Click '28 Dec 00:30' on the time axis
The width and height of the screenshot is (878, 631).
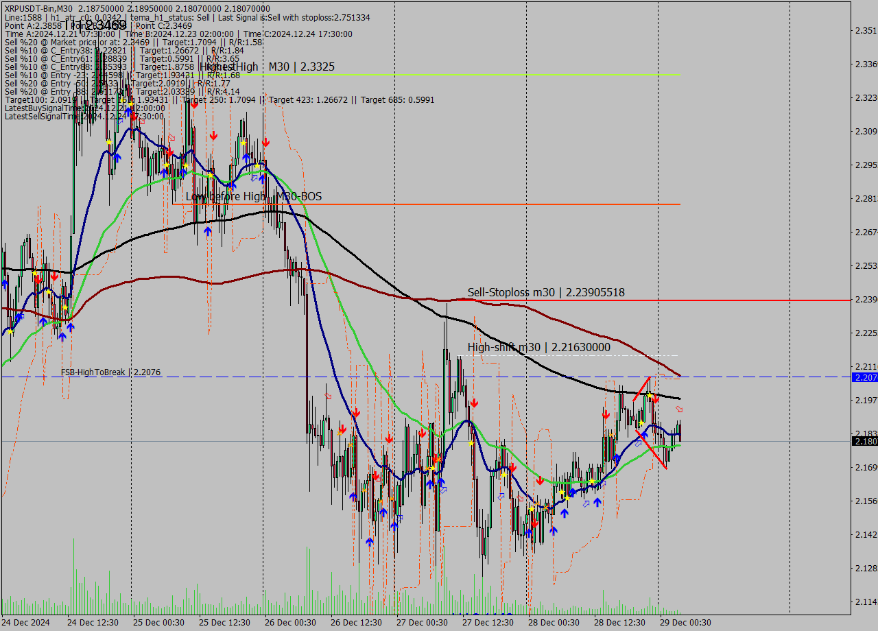(554, 623)
